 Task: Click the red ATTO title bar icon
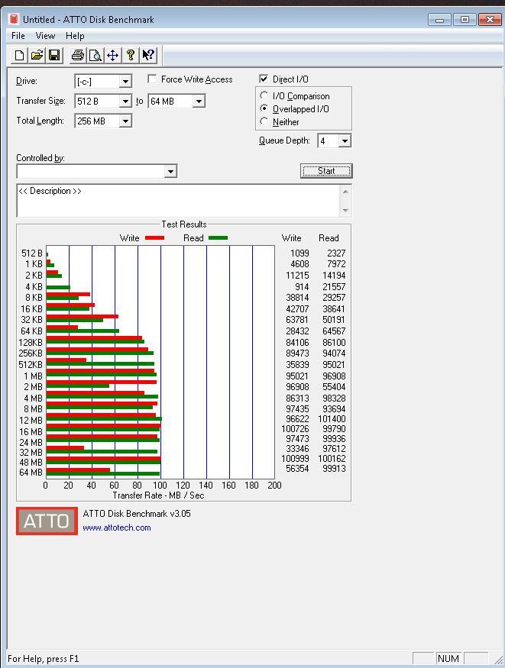14,19
